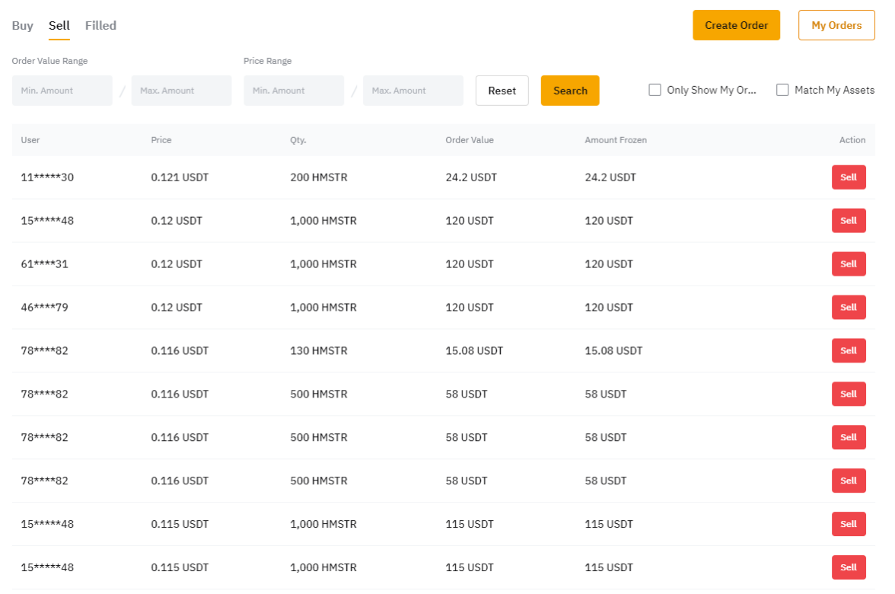
Task: Click the Price column header
Action: pyautogui.click(x=161, y=140)
